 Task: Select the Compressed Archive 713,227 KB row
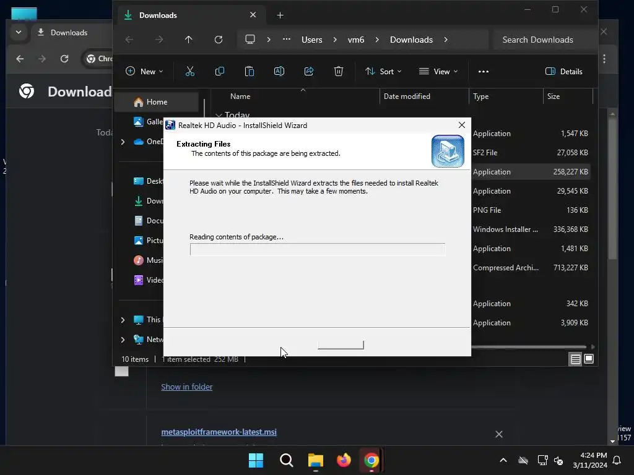[x=530, y=268]
